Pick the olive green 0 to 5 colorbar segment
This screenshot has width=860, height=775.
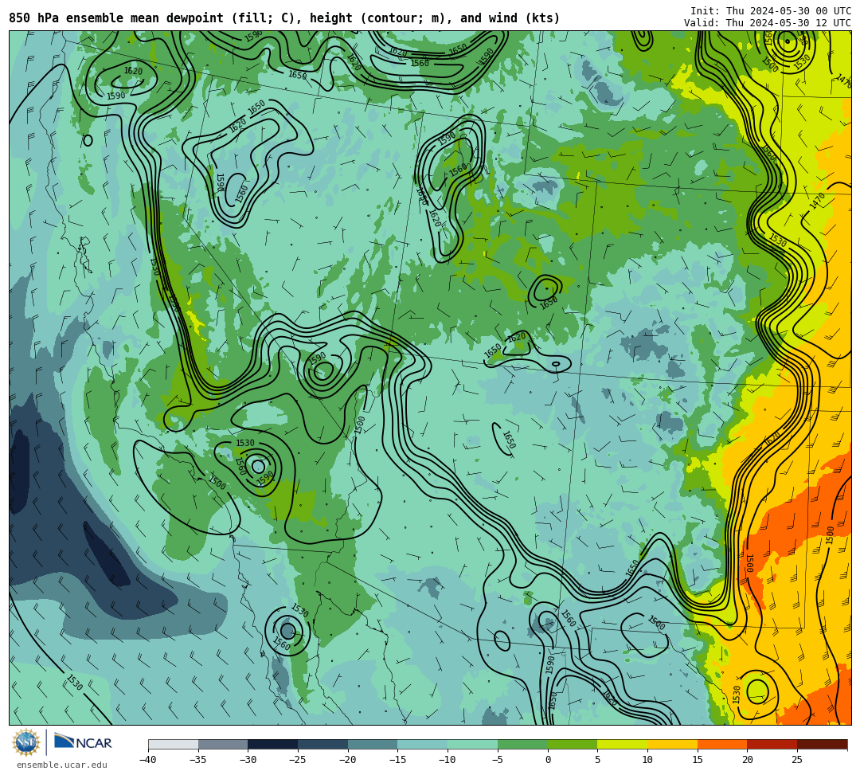point(573,744)
